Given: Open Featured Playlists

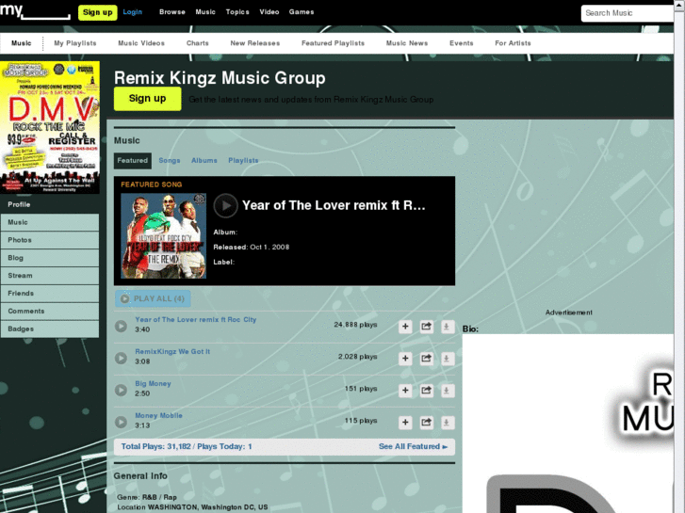Looking at the screenshot, I should pyautogui.click(x=333, y=43).
